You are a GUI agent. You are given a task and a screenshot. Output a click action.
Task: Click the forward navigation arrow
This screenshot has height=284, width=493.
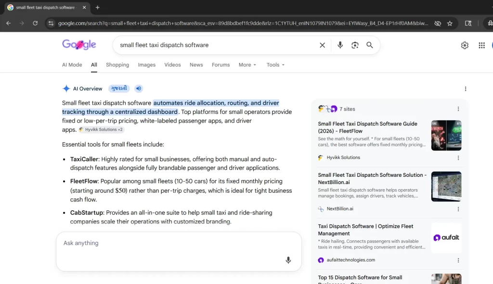tap(22, 23)
